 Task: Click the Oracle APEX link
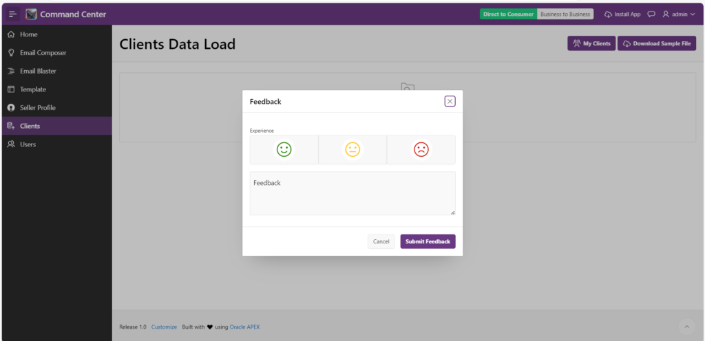coord(244,327)
